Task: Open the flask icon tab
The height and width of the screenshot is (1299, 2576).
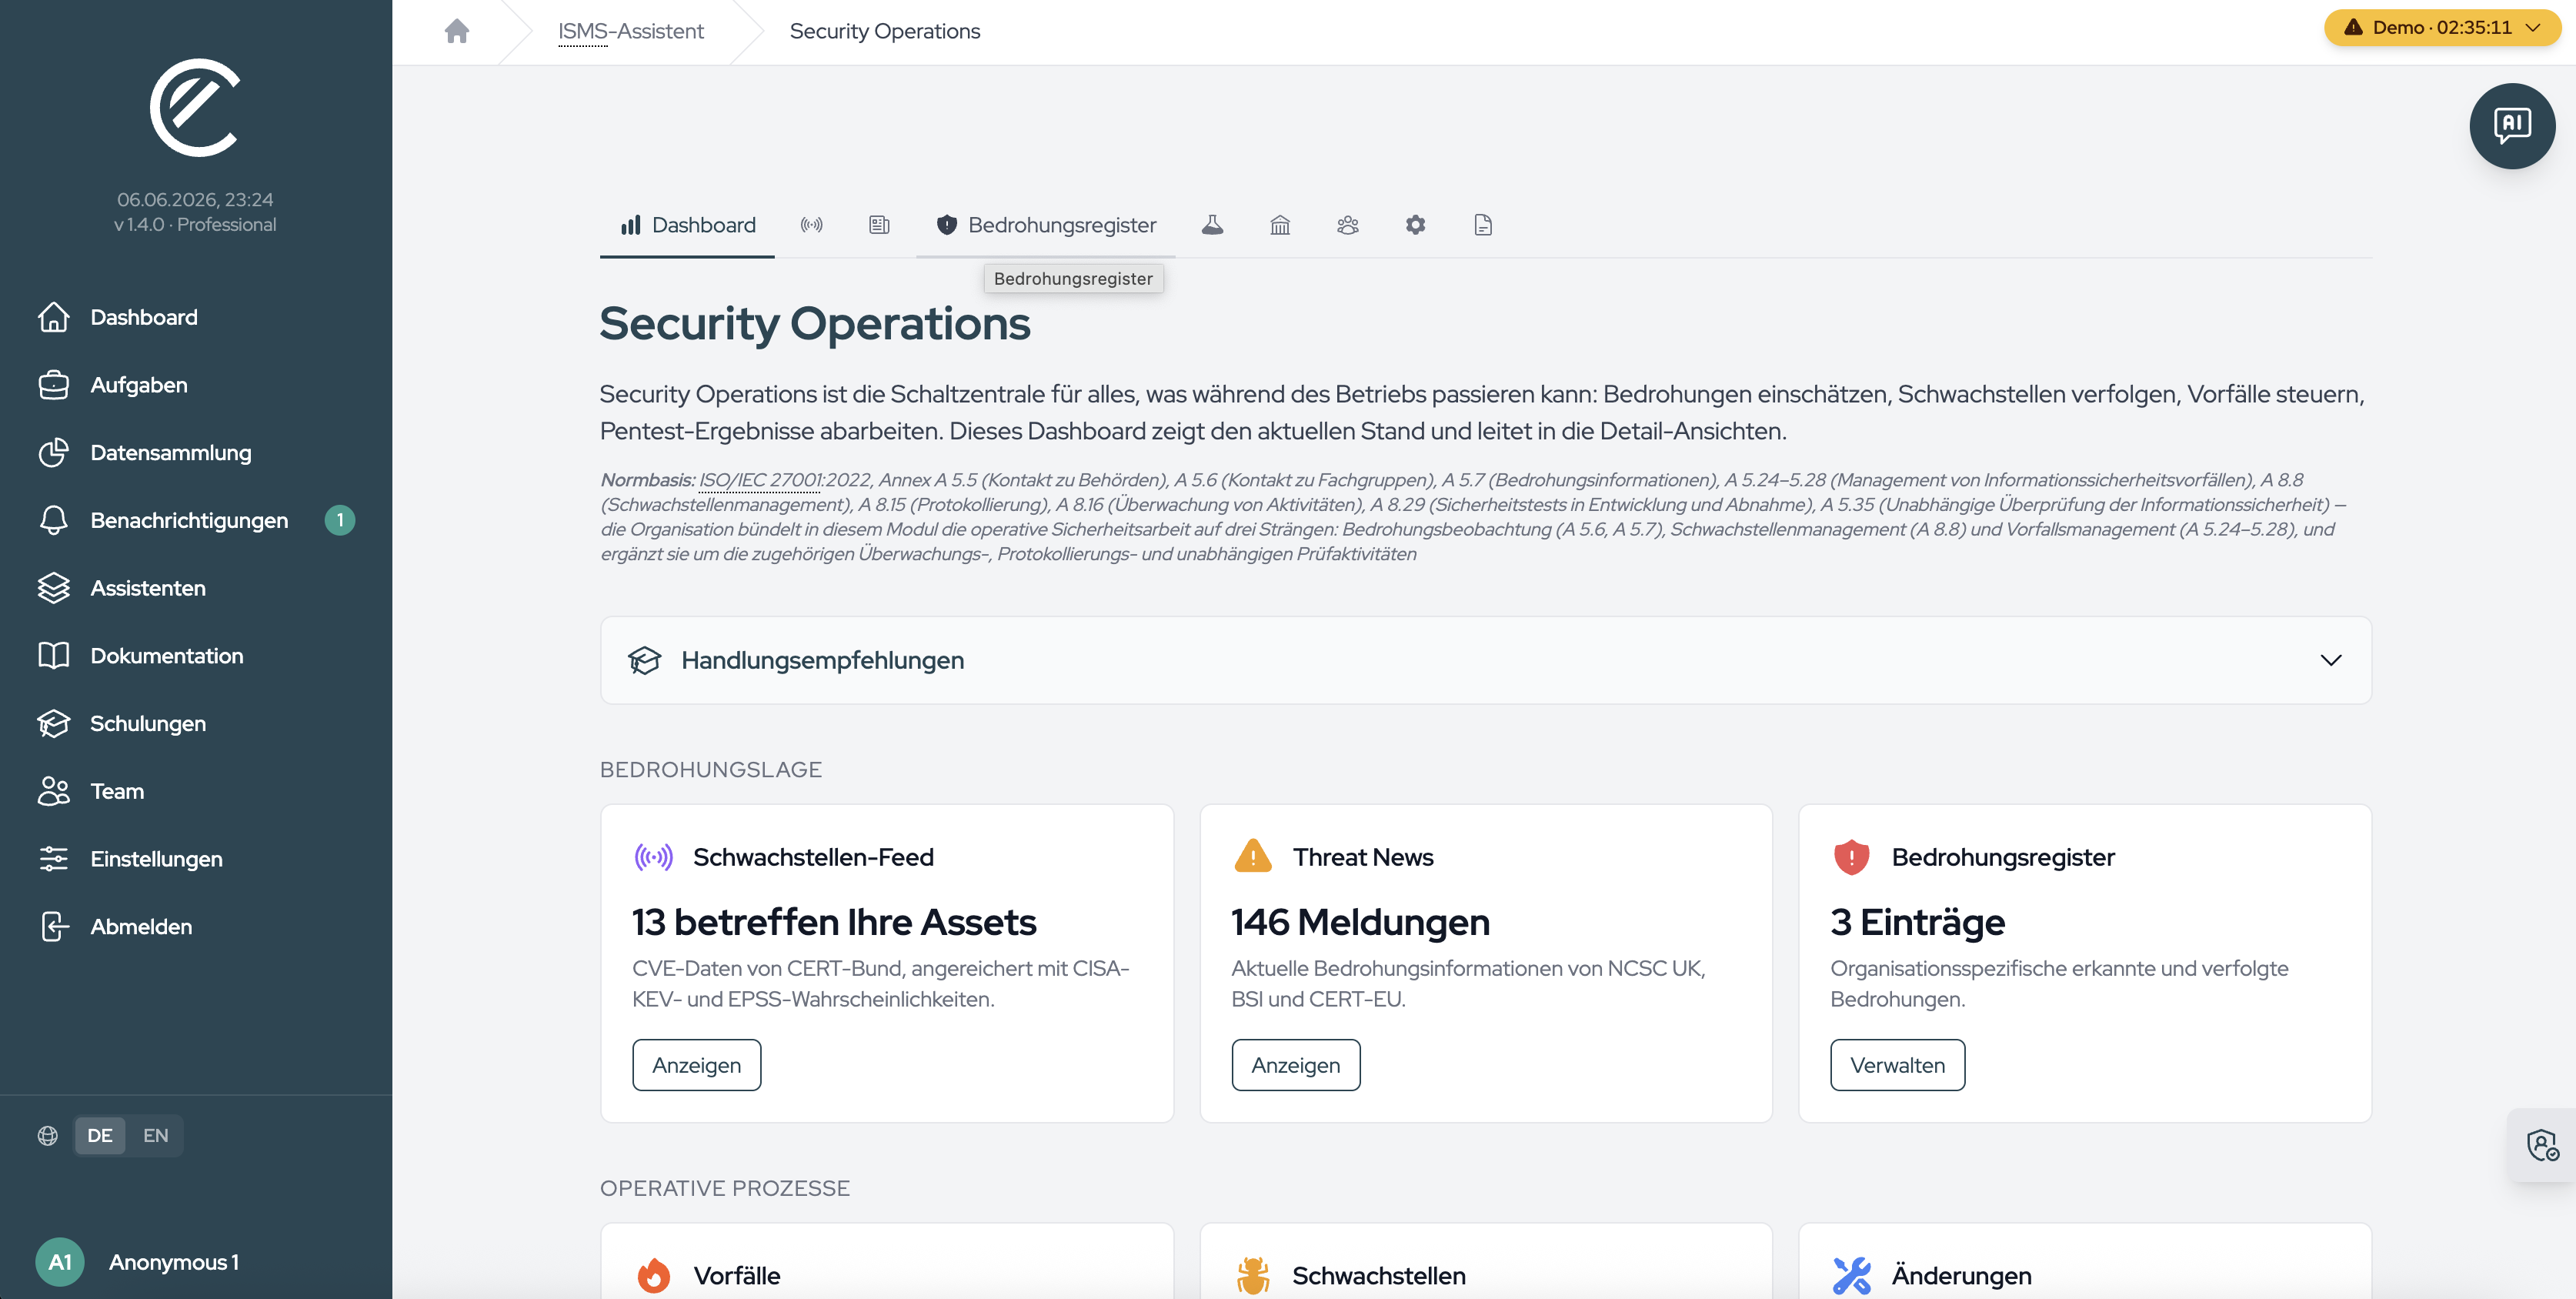Action: [x=1212, y=225]
